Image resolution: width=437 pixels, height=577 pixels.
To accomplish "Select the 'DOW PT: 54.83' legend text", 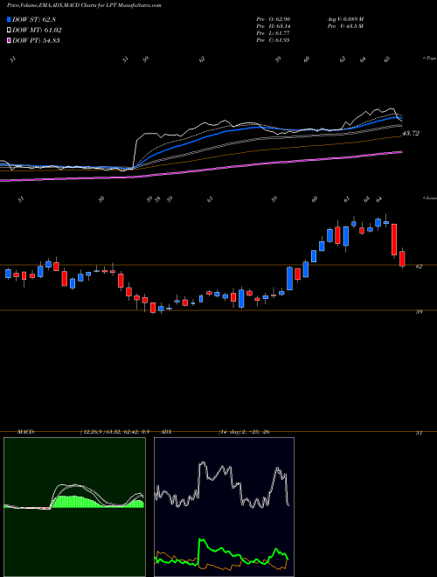I will [36, 40].
